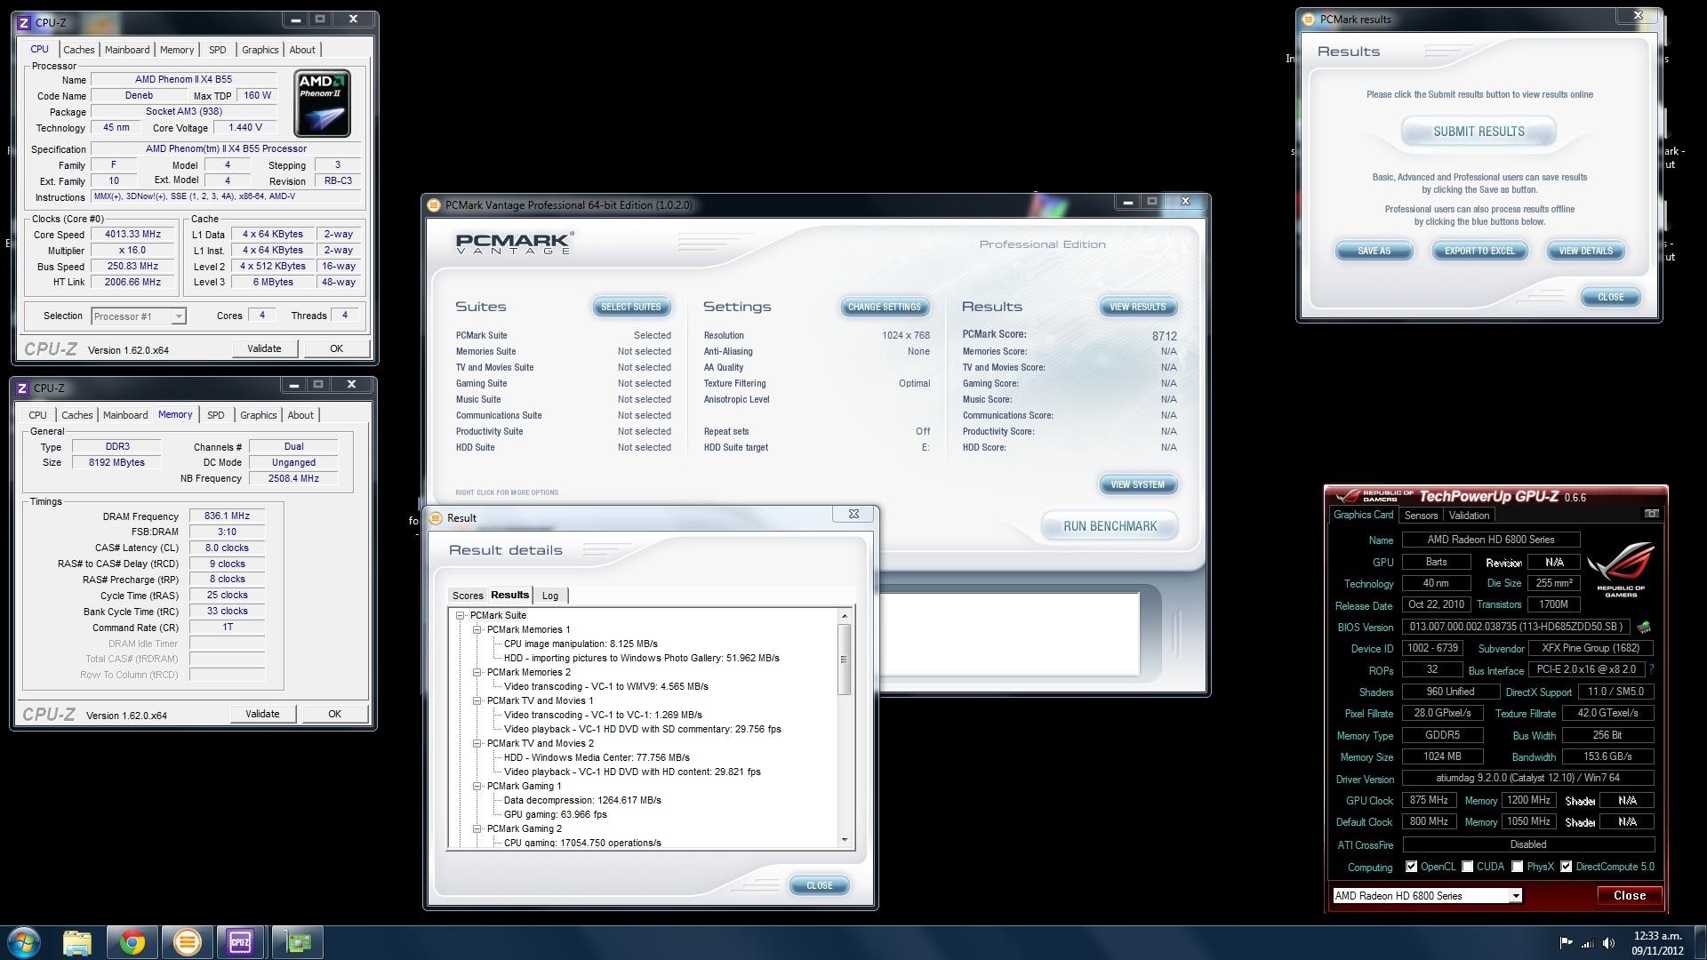Minimize the CPU-Z CPU tab window
The width and height of the screenshot is (1707, 960).
pos(295,20)
